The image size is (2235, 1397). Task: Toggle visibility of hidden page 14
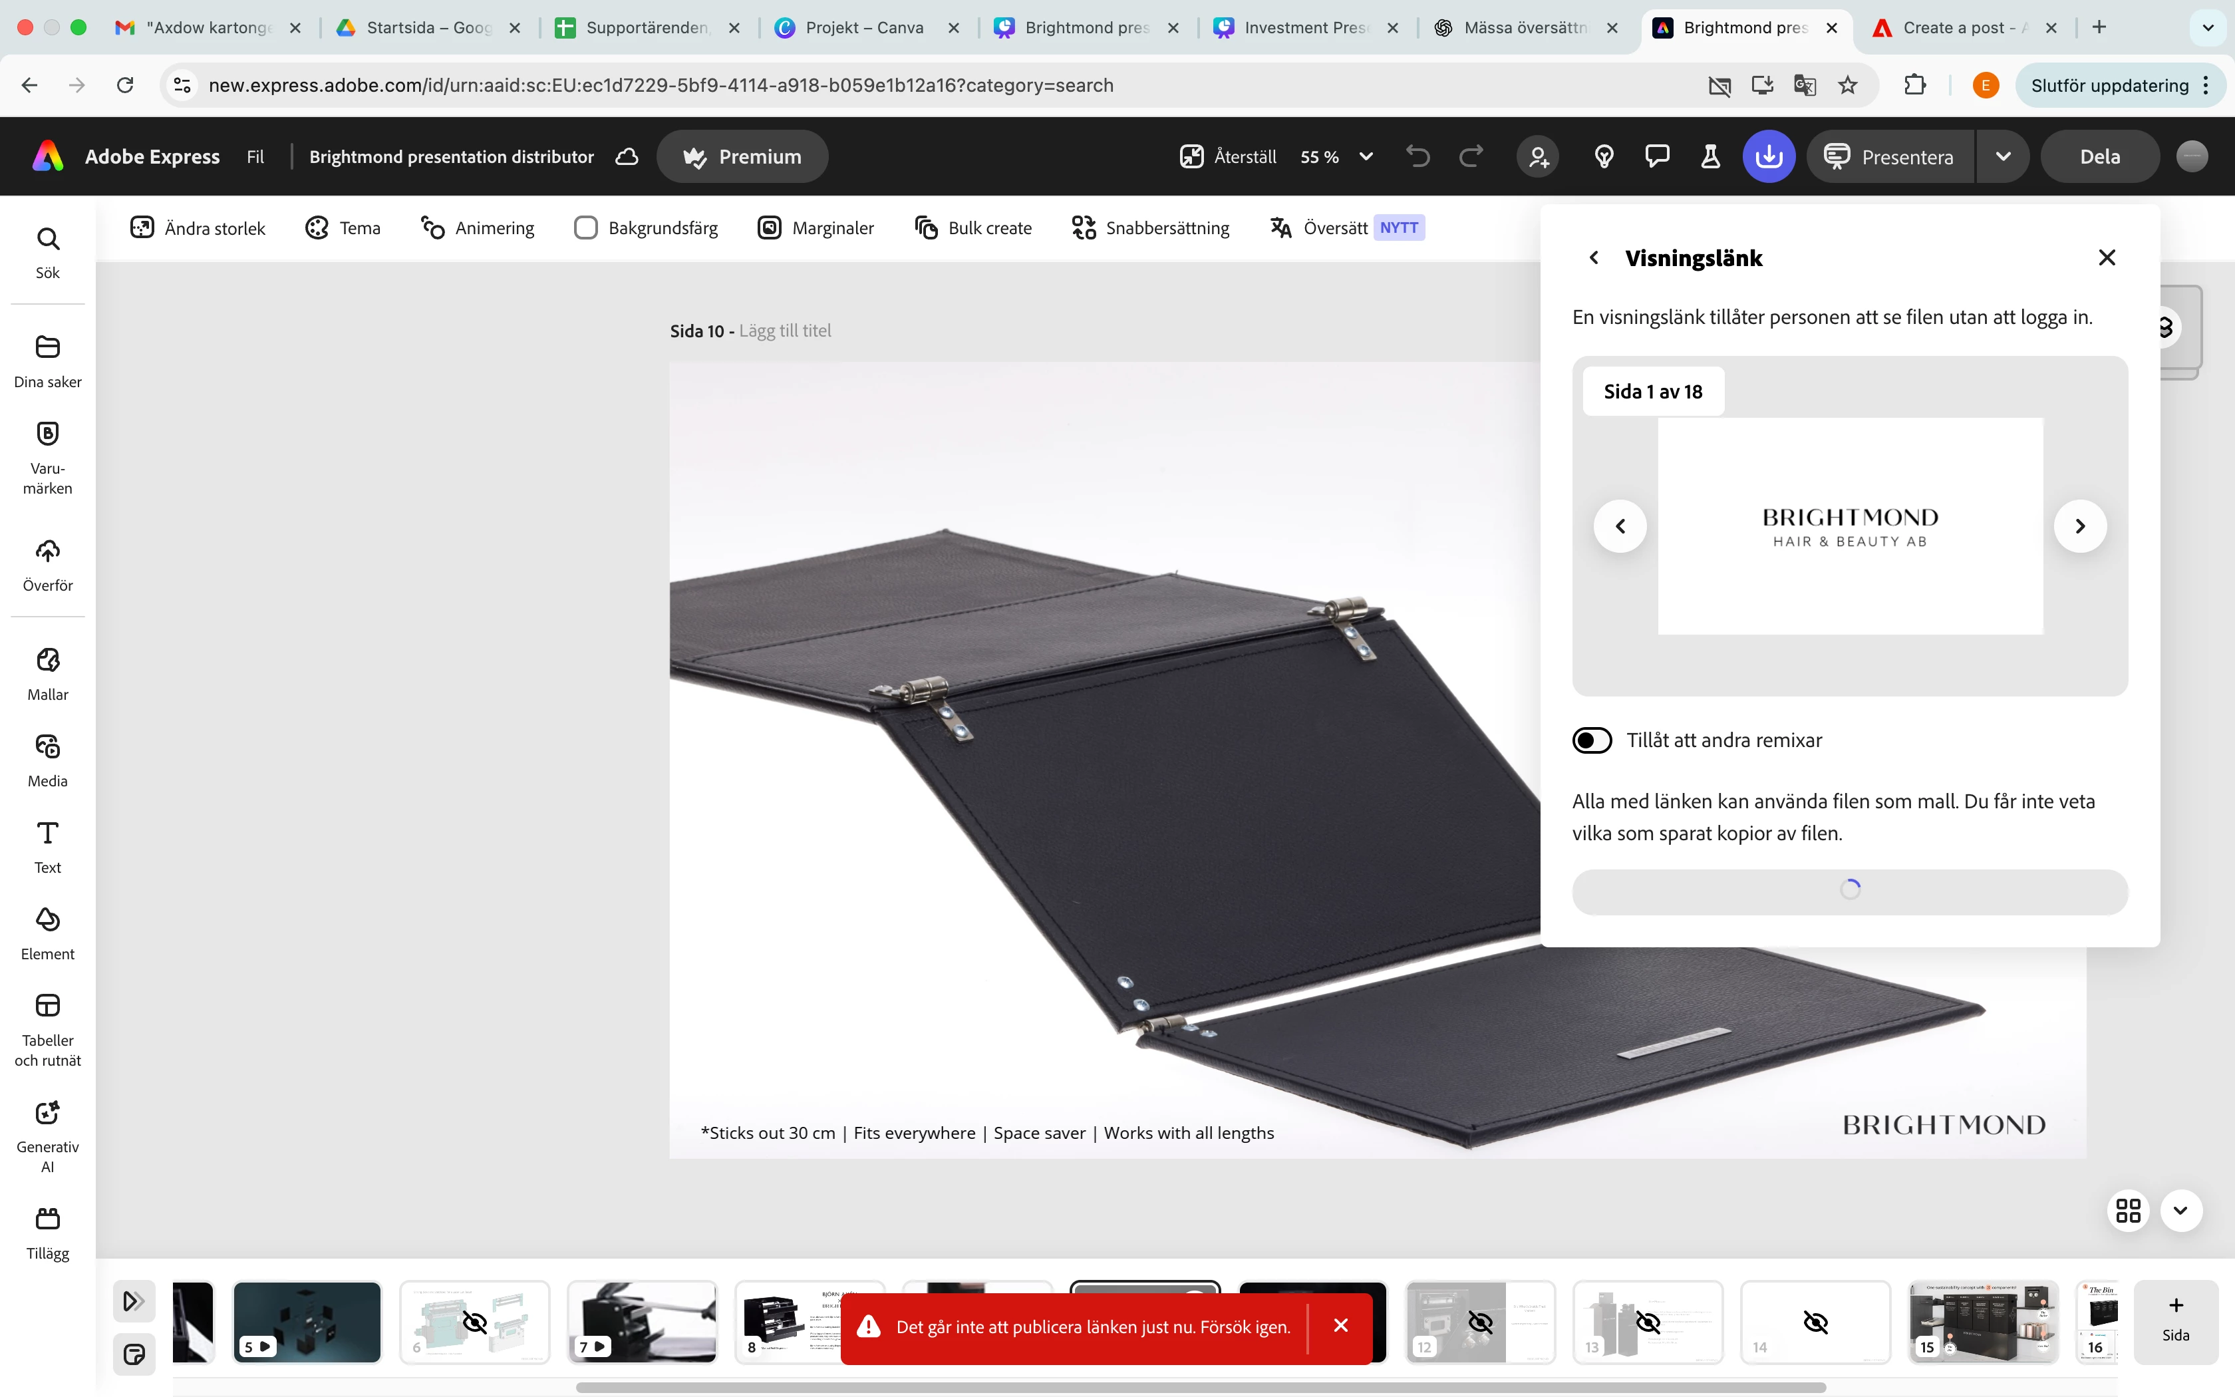click(1815, 1323)
